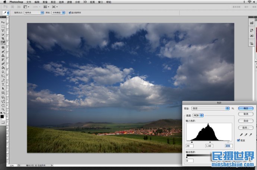Pick the white point eyedropper in Levels

(x=250, y=135)
